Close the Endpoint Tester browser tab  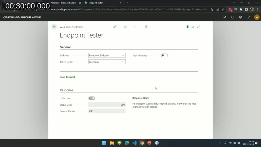(x=121, y=3)
